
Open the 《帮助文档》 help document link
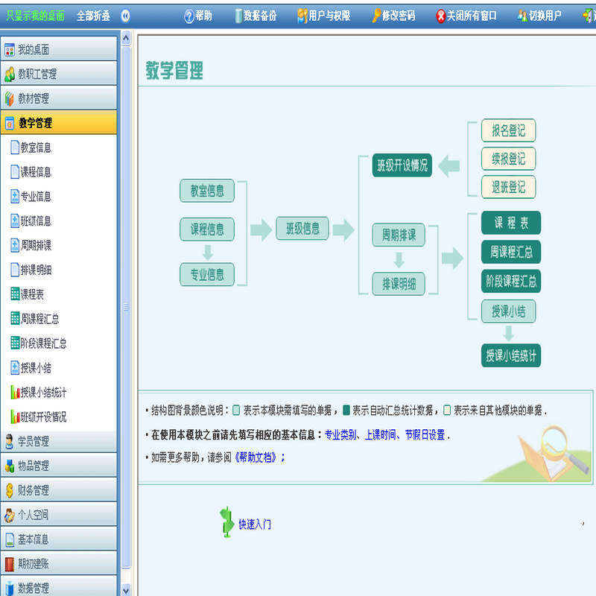[x=256, y=457]
